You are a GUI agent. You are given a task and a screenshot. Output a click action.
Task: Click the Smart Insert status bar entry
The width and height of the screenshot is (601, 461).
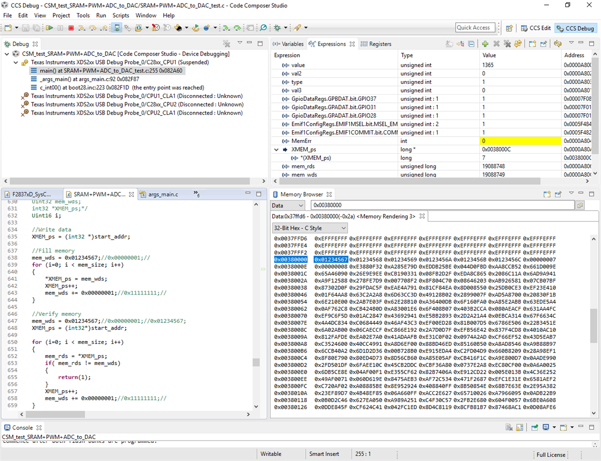324,454
